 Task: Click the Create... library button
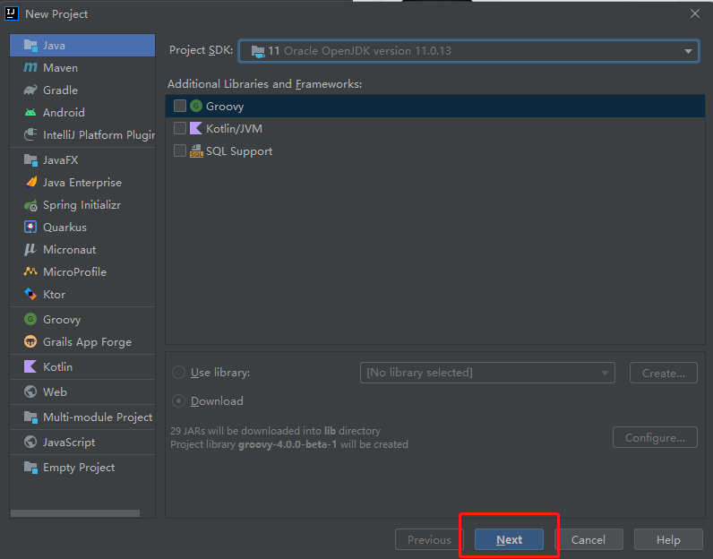[664, 373]
